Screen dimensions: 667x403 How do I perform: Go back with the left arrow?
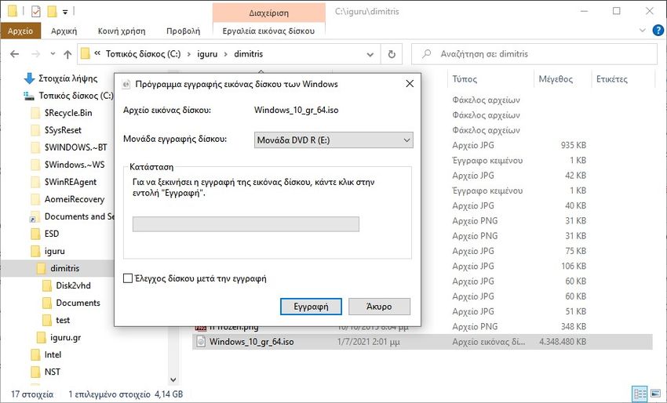[14, 54]
